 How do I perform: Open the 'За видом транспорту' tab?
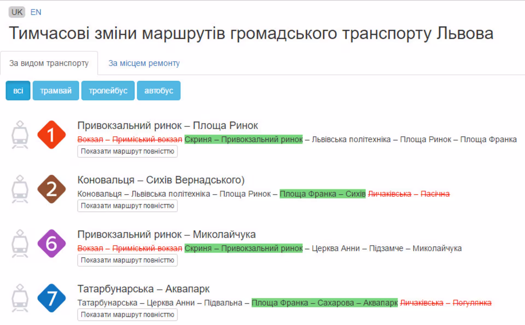pyautogui.click(x=49, y=63)
